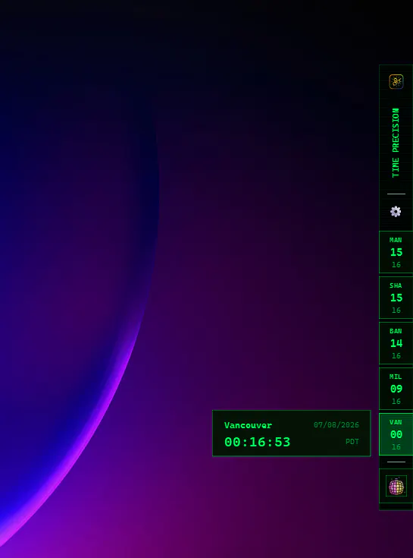Click the PDT timezone label
The height and width of the screenshot is (558, 413).
coord(352,442)
